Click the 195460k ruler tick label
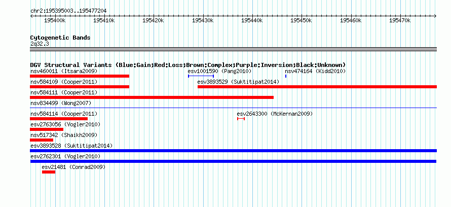The height and width of the screenshot is (207, 451). (351, 21)
